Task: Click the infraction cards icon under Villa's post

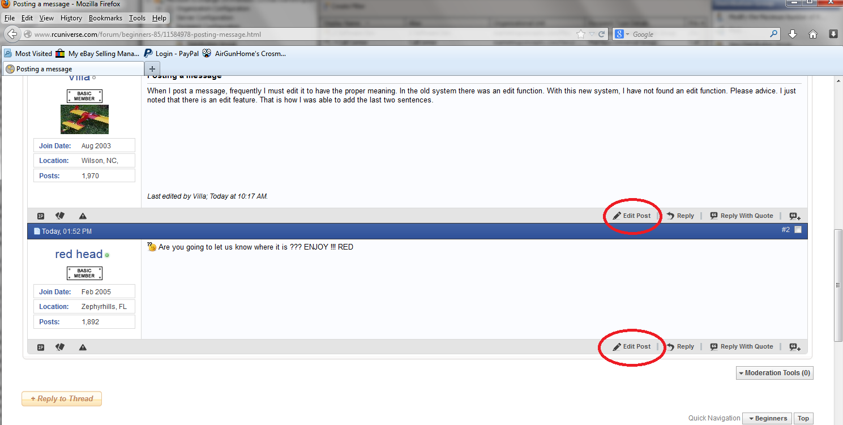Action: 60,216
